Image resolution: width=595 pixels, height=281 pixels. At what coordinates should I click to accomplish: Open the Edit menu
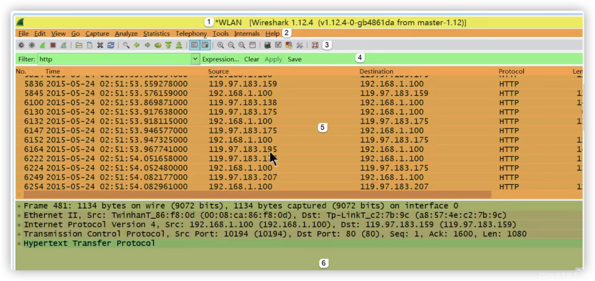coord(40,34)
